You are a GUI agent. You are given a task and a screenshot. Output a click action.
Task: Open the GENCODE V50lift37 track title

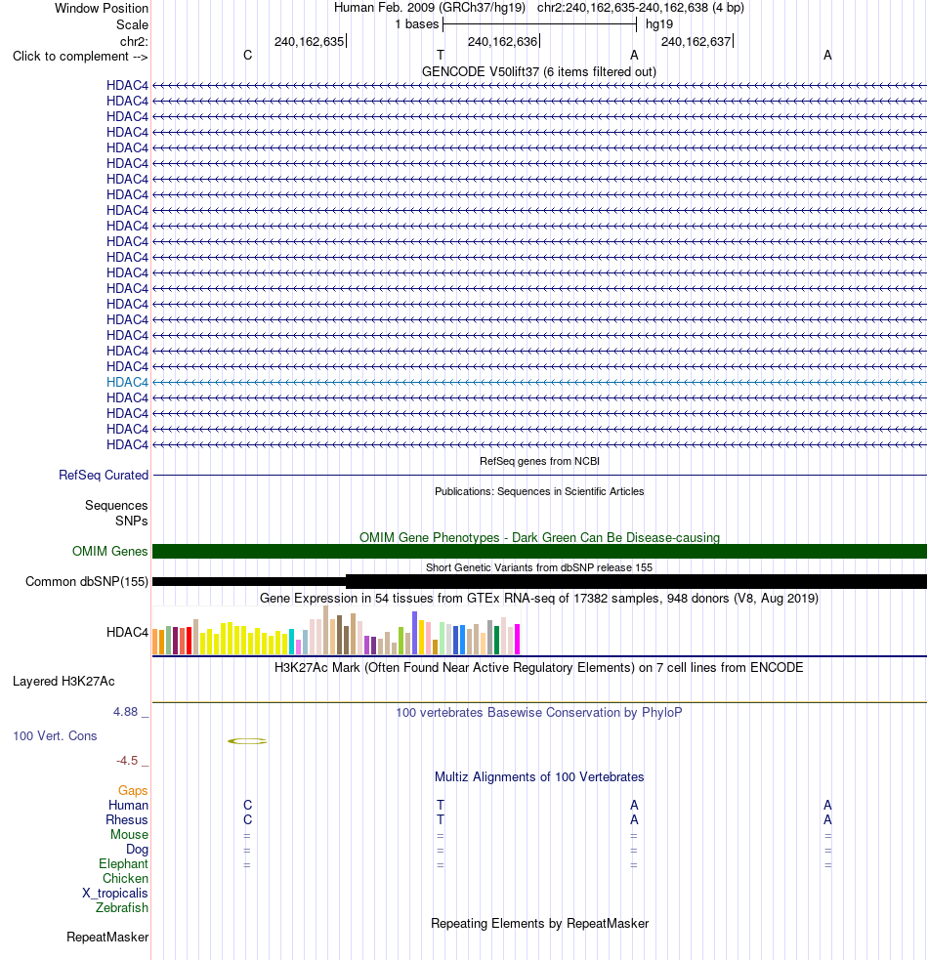tap(539, 72)
